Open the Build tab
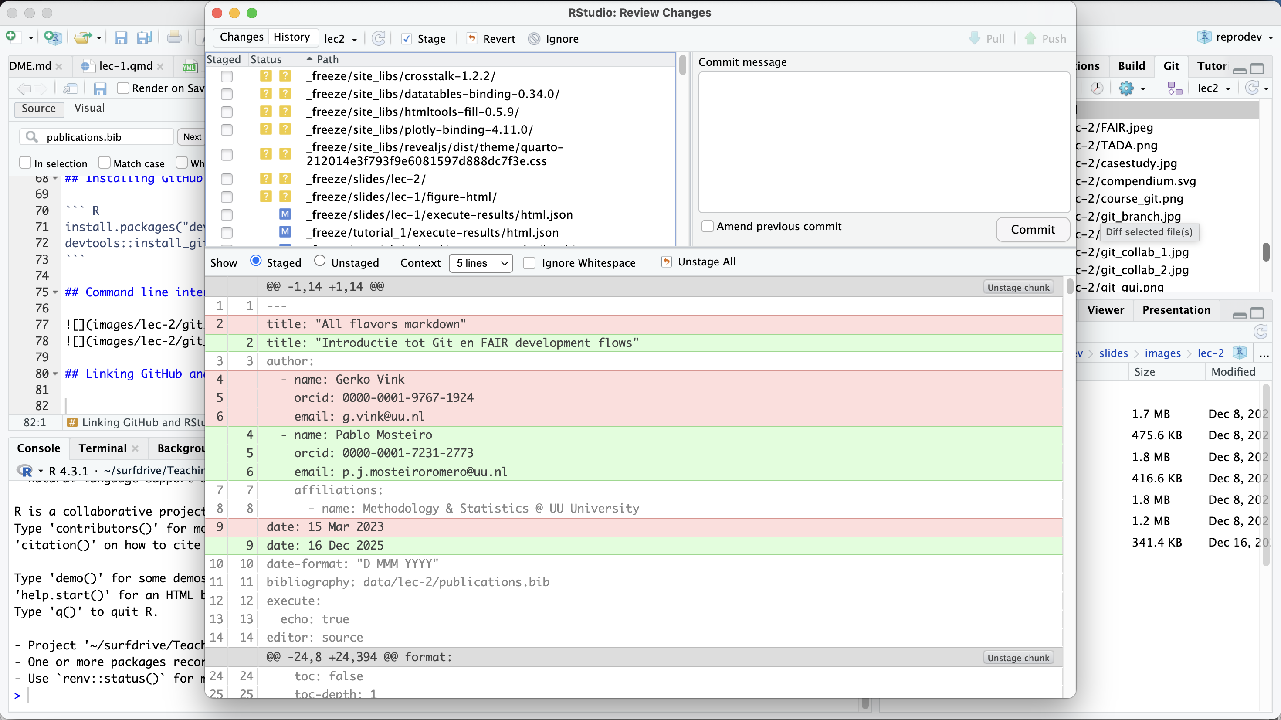 click(x=1131, y=66)
